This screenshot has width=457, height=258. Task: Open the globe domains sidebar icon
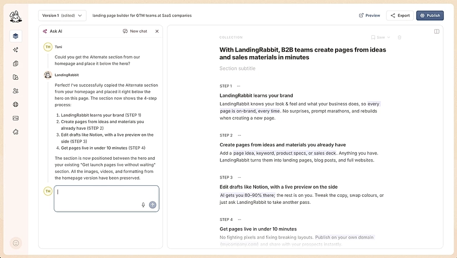click(16, 105)
